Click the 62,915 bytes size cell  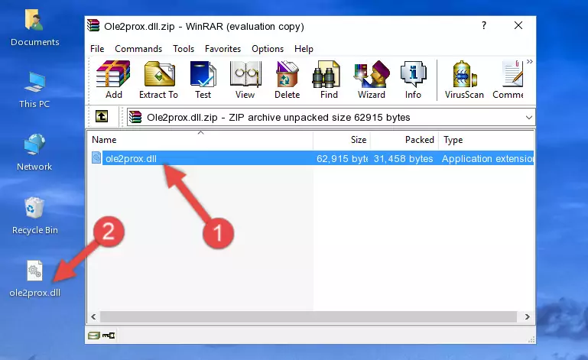(x=342, y=159)
